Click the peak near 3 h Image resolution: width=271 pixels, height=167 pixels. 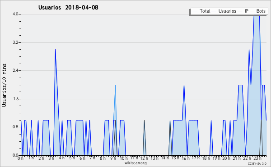pyautogui.click(x=55, y=50)
